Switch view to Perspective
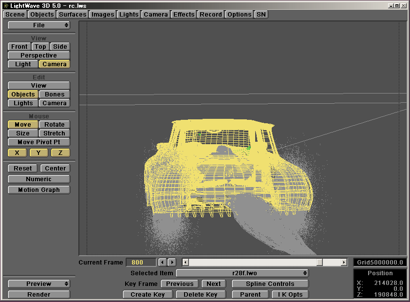Image resolution: width=410 pixels, height=302 pixels. point(38,56)
